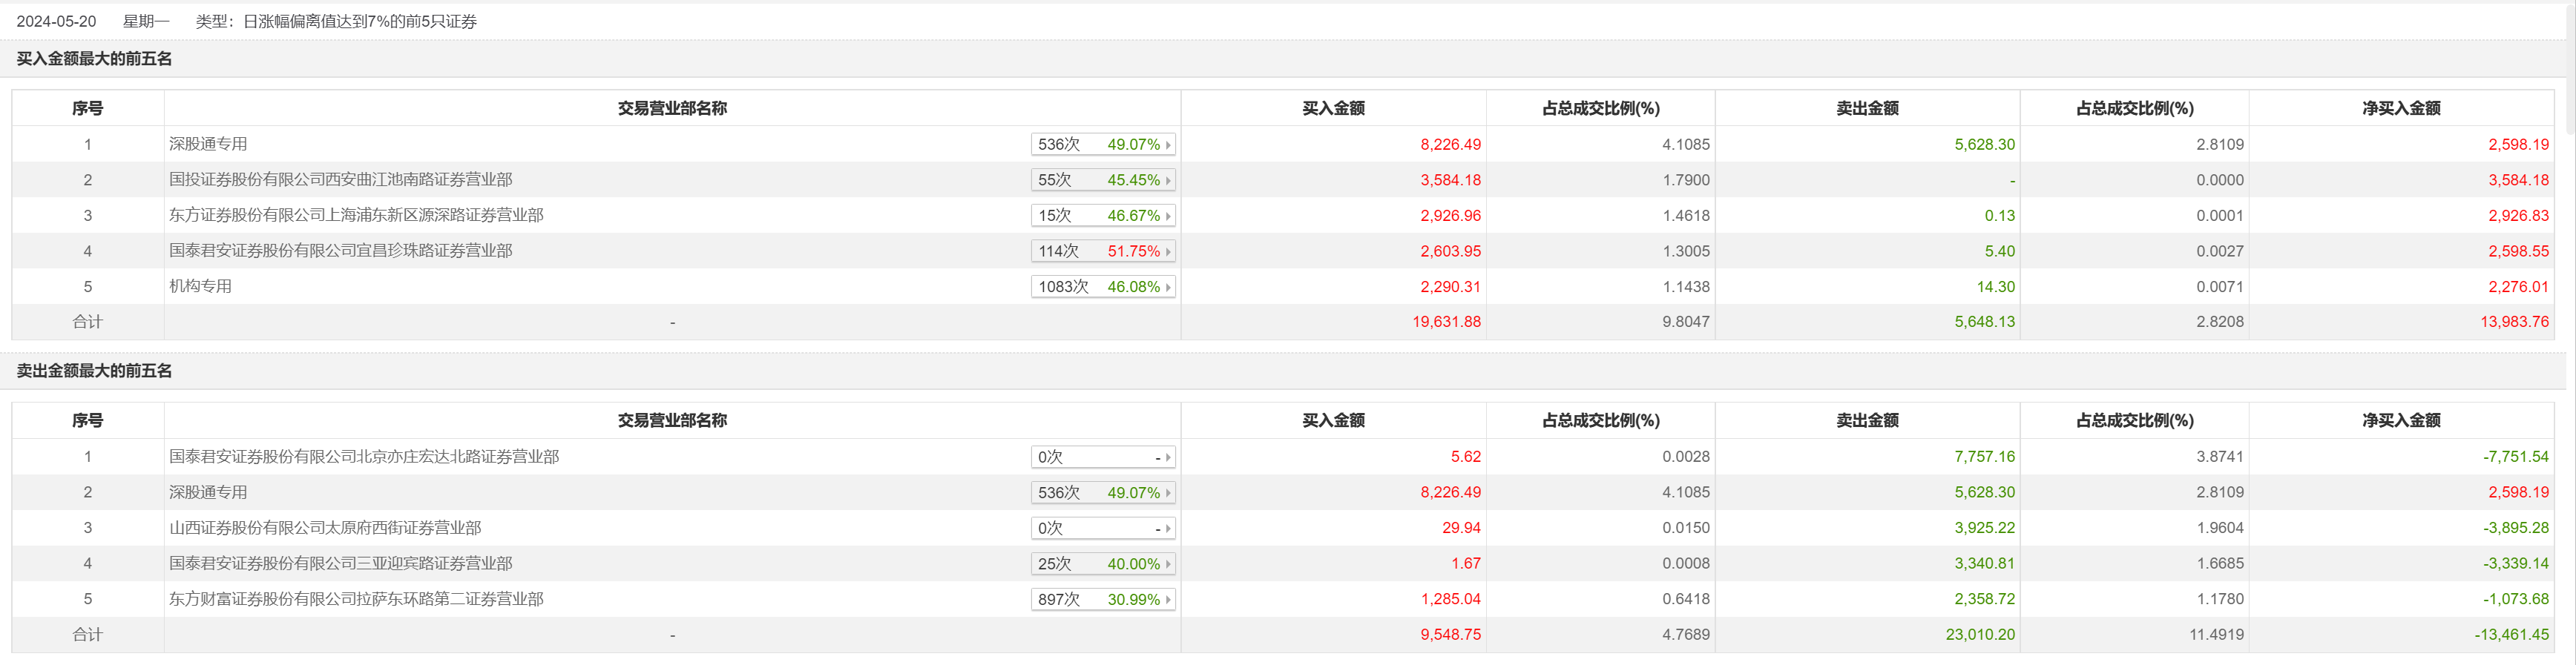Expand 0次 box for 国泰君安北京亦庄 row
Image resolution: width=2576 pixels, height=665 pixels.
coord(1102,457)
